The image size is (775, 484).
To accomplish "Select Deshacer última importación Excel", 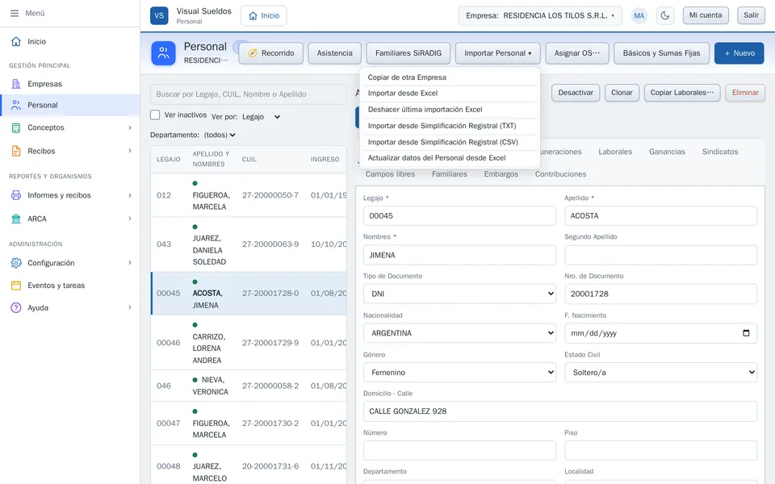I will point(450,110).
